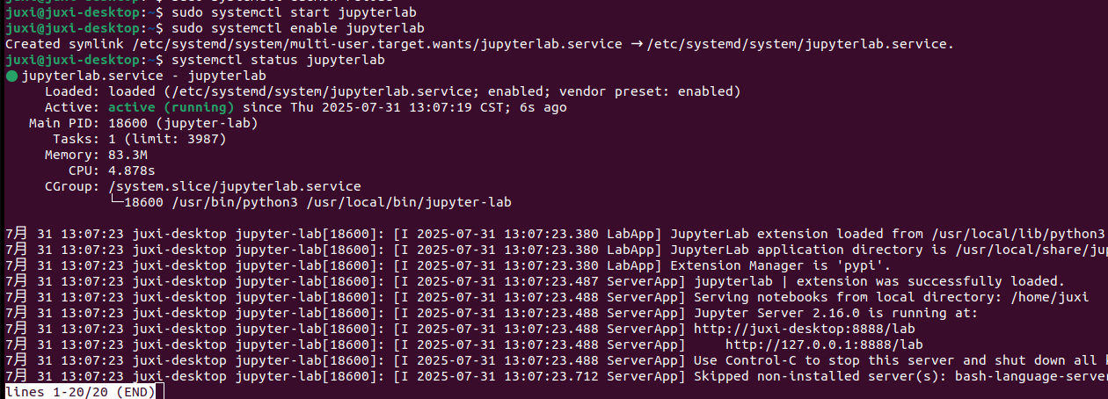Click the 'Tasks: 1 (limit: 3987)' line
This screenshot has height=399, width=1108.
click(140, 139)
